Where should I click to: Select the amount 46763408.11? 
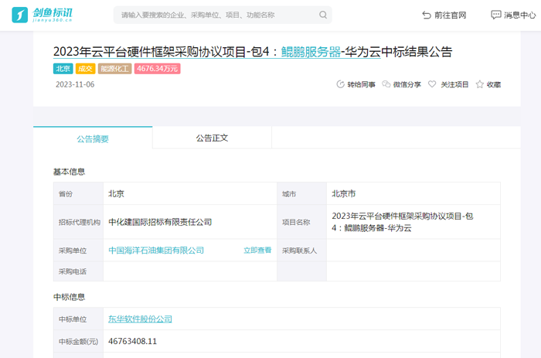point(132,342)
